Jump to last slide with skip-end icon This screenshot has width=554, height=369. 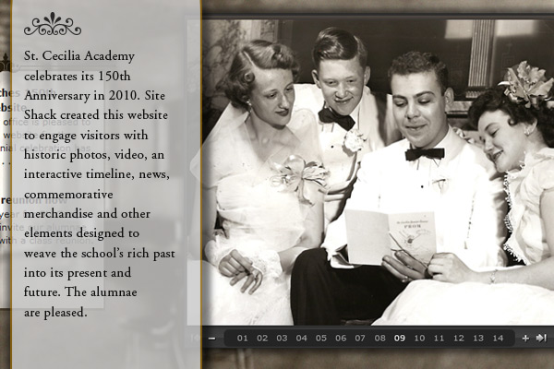[x=541, y=338]
